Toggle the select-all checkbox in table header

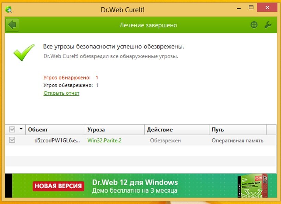(12, 129)
